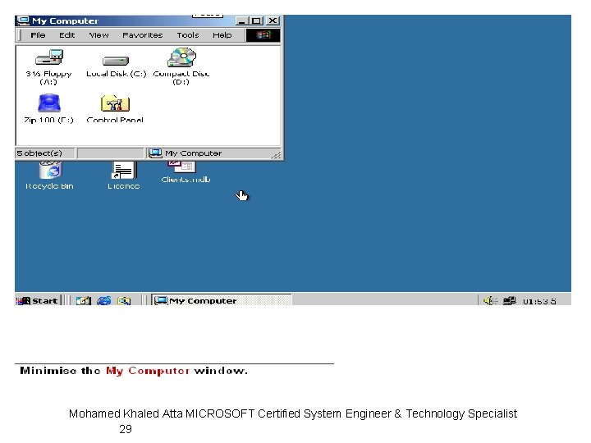The height and width of the screenshot is (443, 591).
Task: Open the Control Panel folder icon
Action: (x=115, y=103)
